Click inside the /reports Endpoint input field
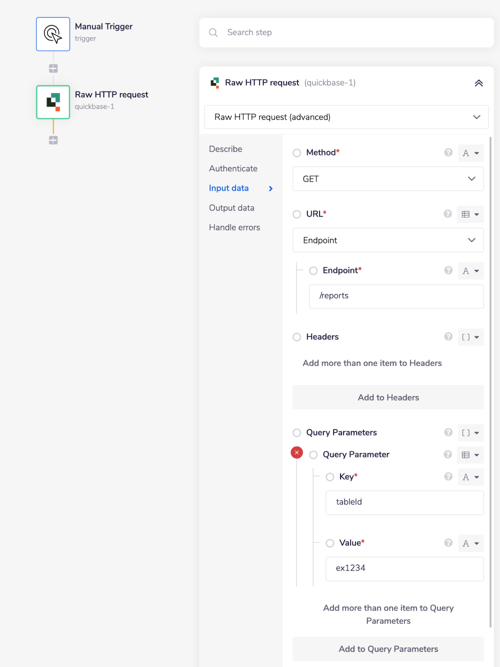This screenshot has width=500, height=667. (x=396, y=296)
